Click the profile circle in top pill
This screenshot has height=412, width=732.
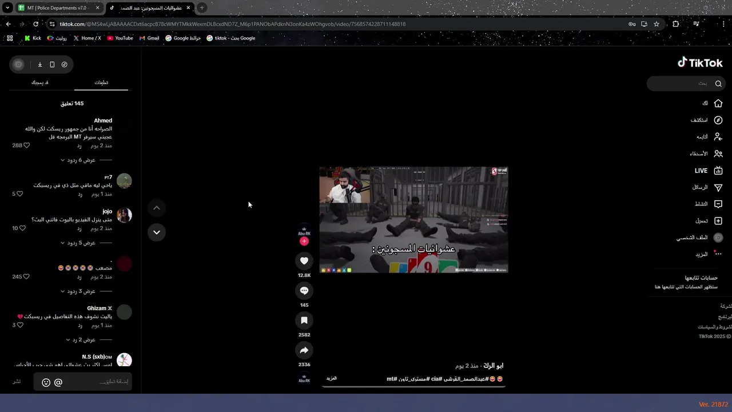coord(18,65)
